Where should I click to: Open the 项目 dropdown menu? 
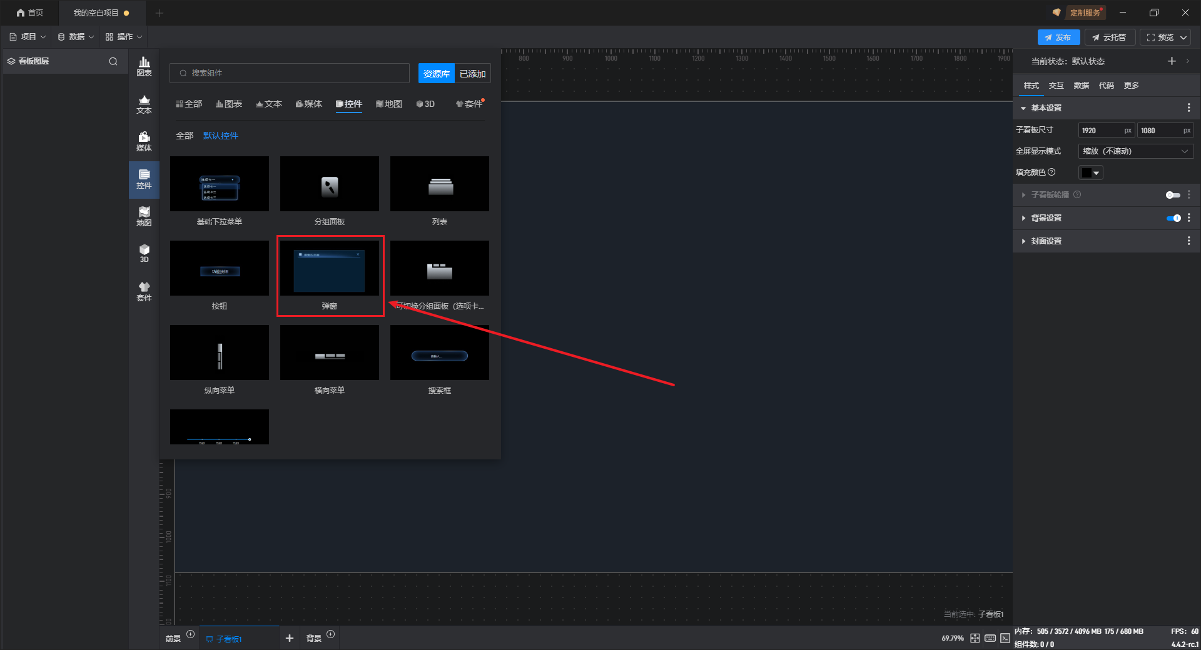pyautogui.click(x=28, y=37)
